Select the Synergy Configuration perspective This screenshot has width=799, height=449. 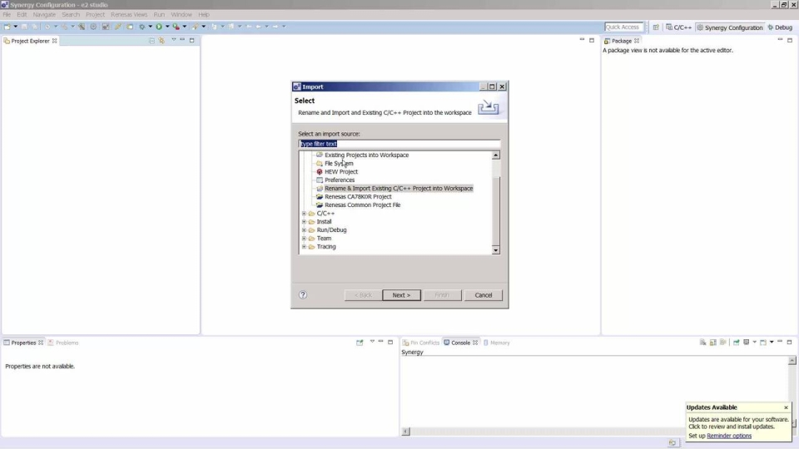[x=730, y=27]
